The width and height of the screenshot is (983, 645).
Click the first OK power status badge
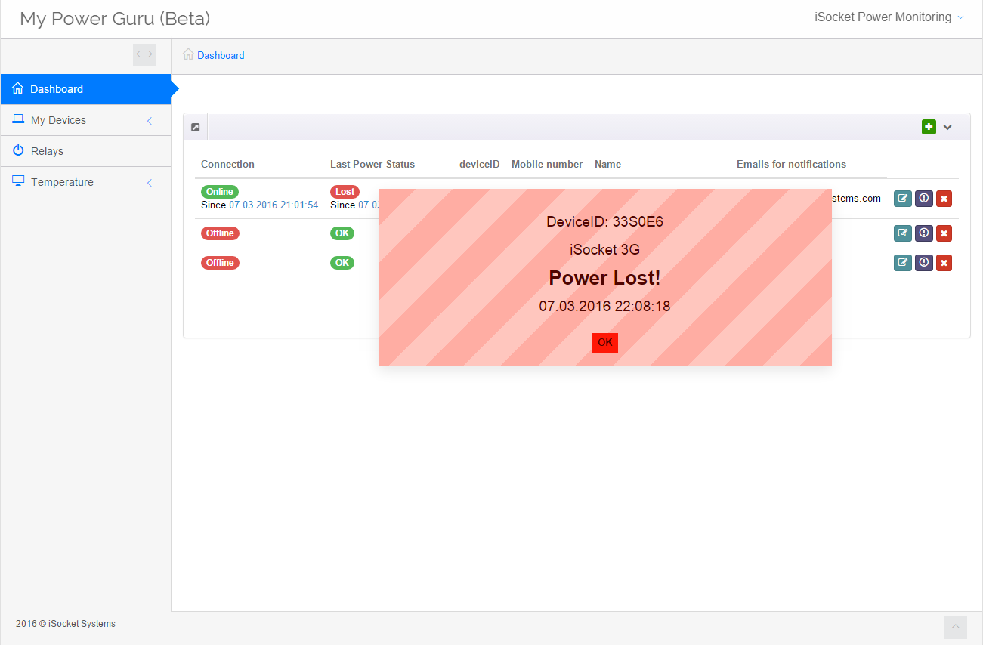pos(342,233)
